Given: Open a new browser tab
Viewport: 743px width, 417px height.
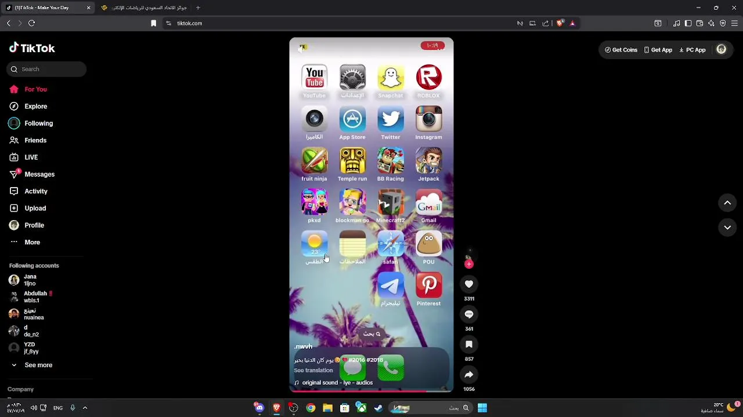Looking at the screenshot, I should (198, 8).
